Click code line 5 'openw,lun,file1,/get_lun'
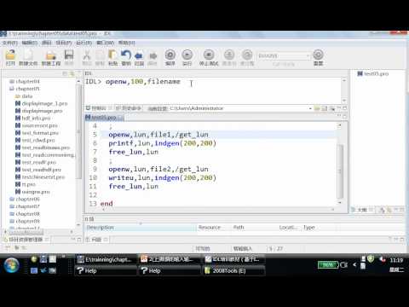The width and height of the screenshot is (409, 307). tap(158, 135)
